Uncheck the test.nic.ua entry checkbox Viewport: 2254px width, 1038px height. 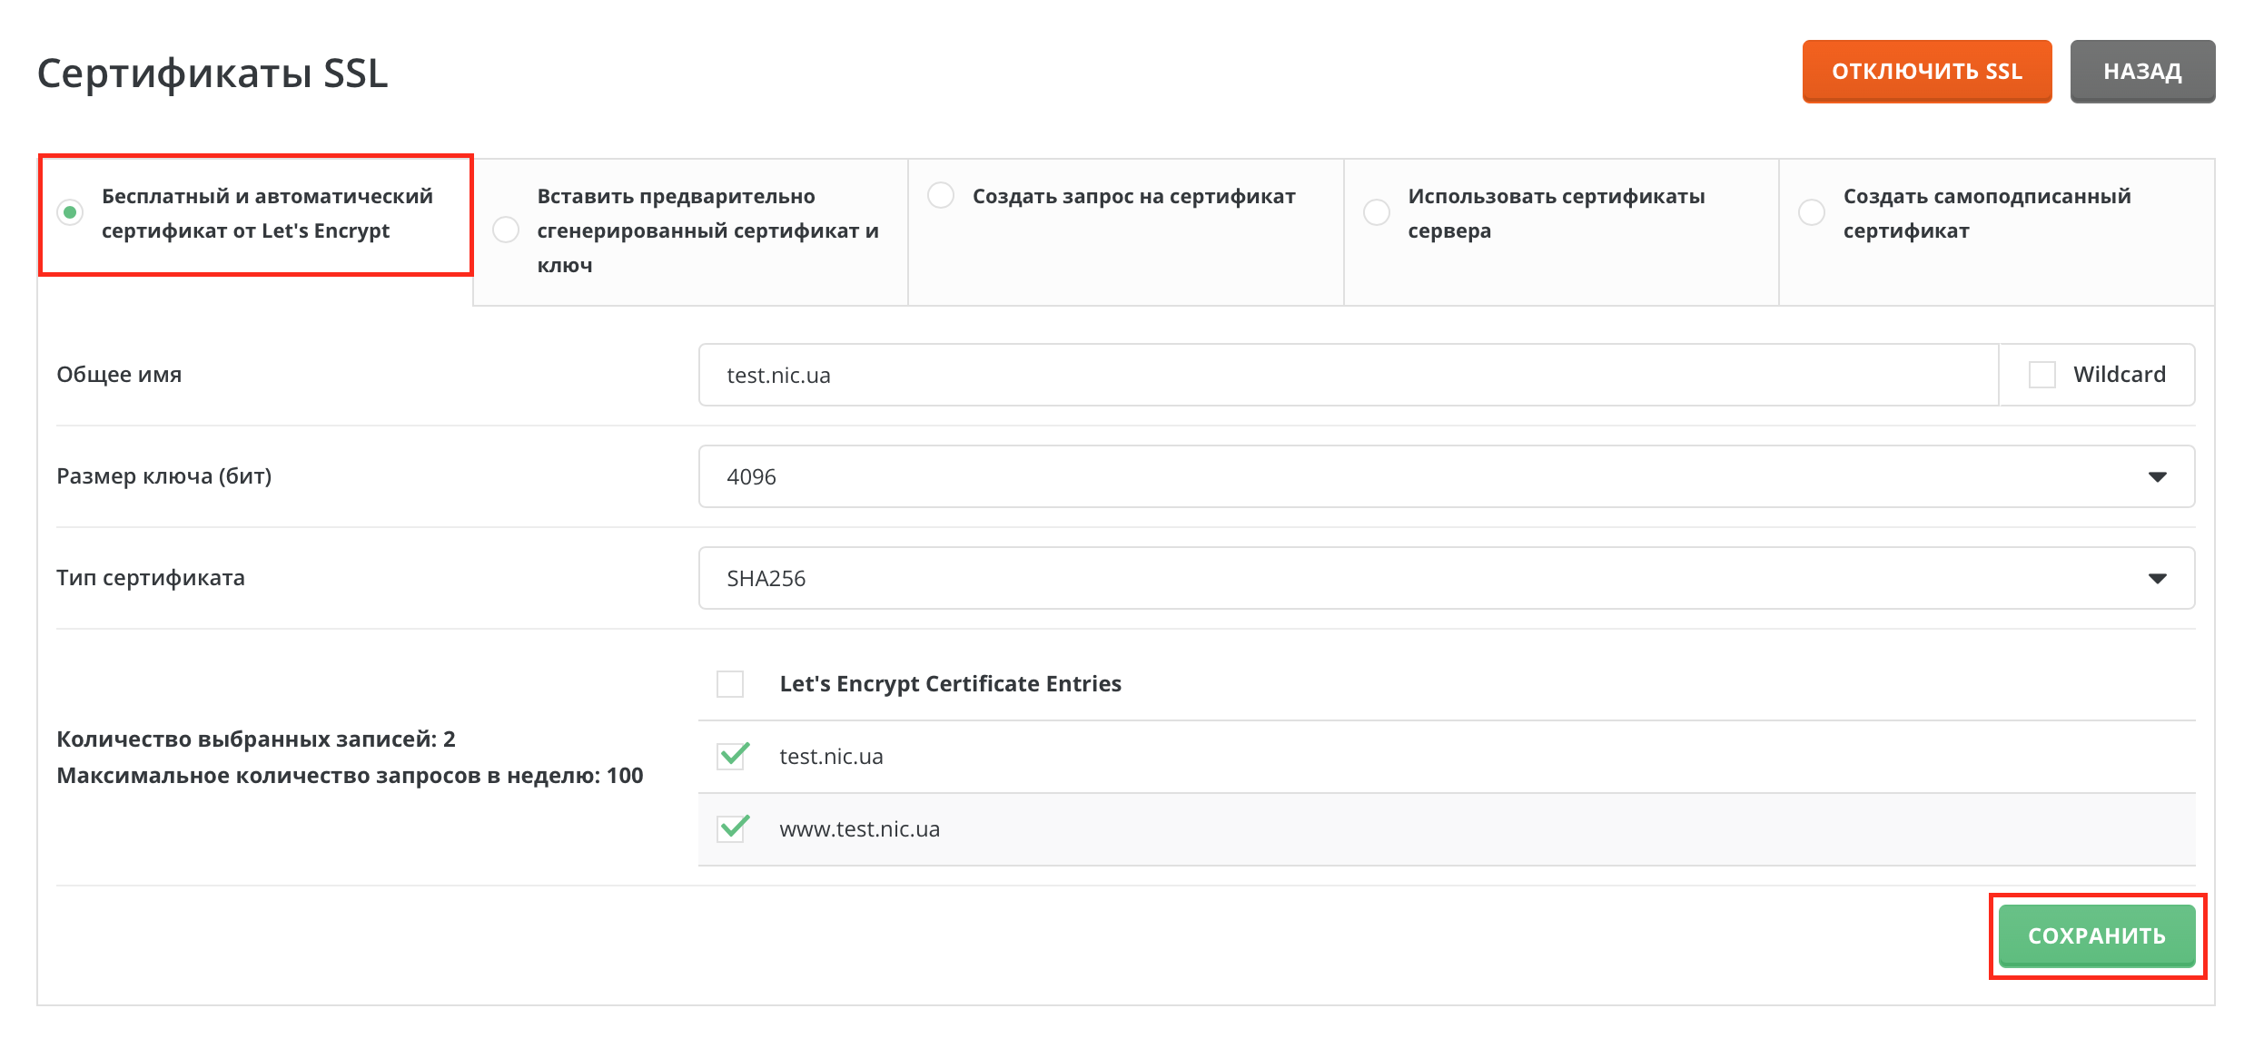[x=731, y=756]
